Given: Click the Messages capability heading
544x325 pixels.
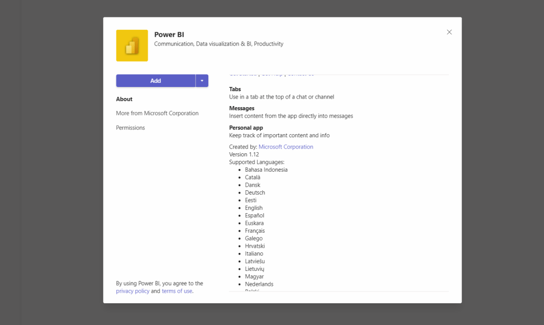Looking at the screenshot, I should point(242,108).
